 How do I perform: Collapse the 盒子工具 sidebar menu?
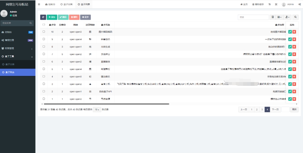[x=17, y=57]
